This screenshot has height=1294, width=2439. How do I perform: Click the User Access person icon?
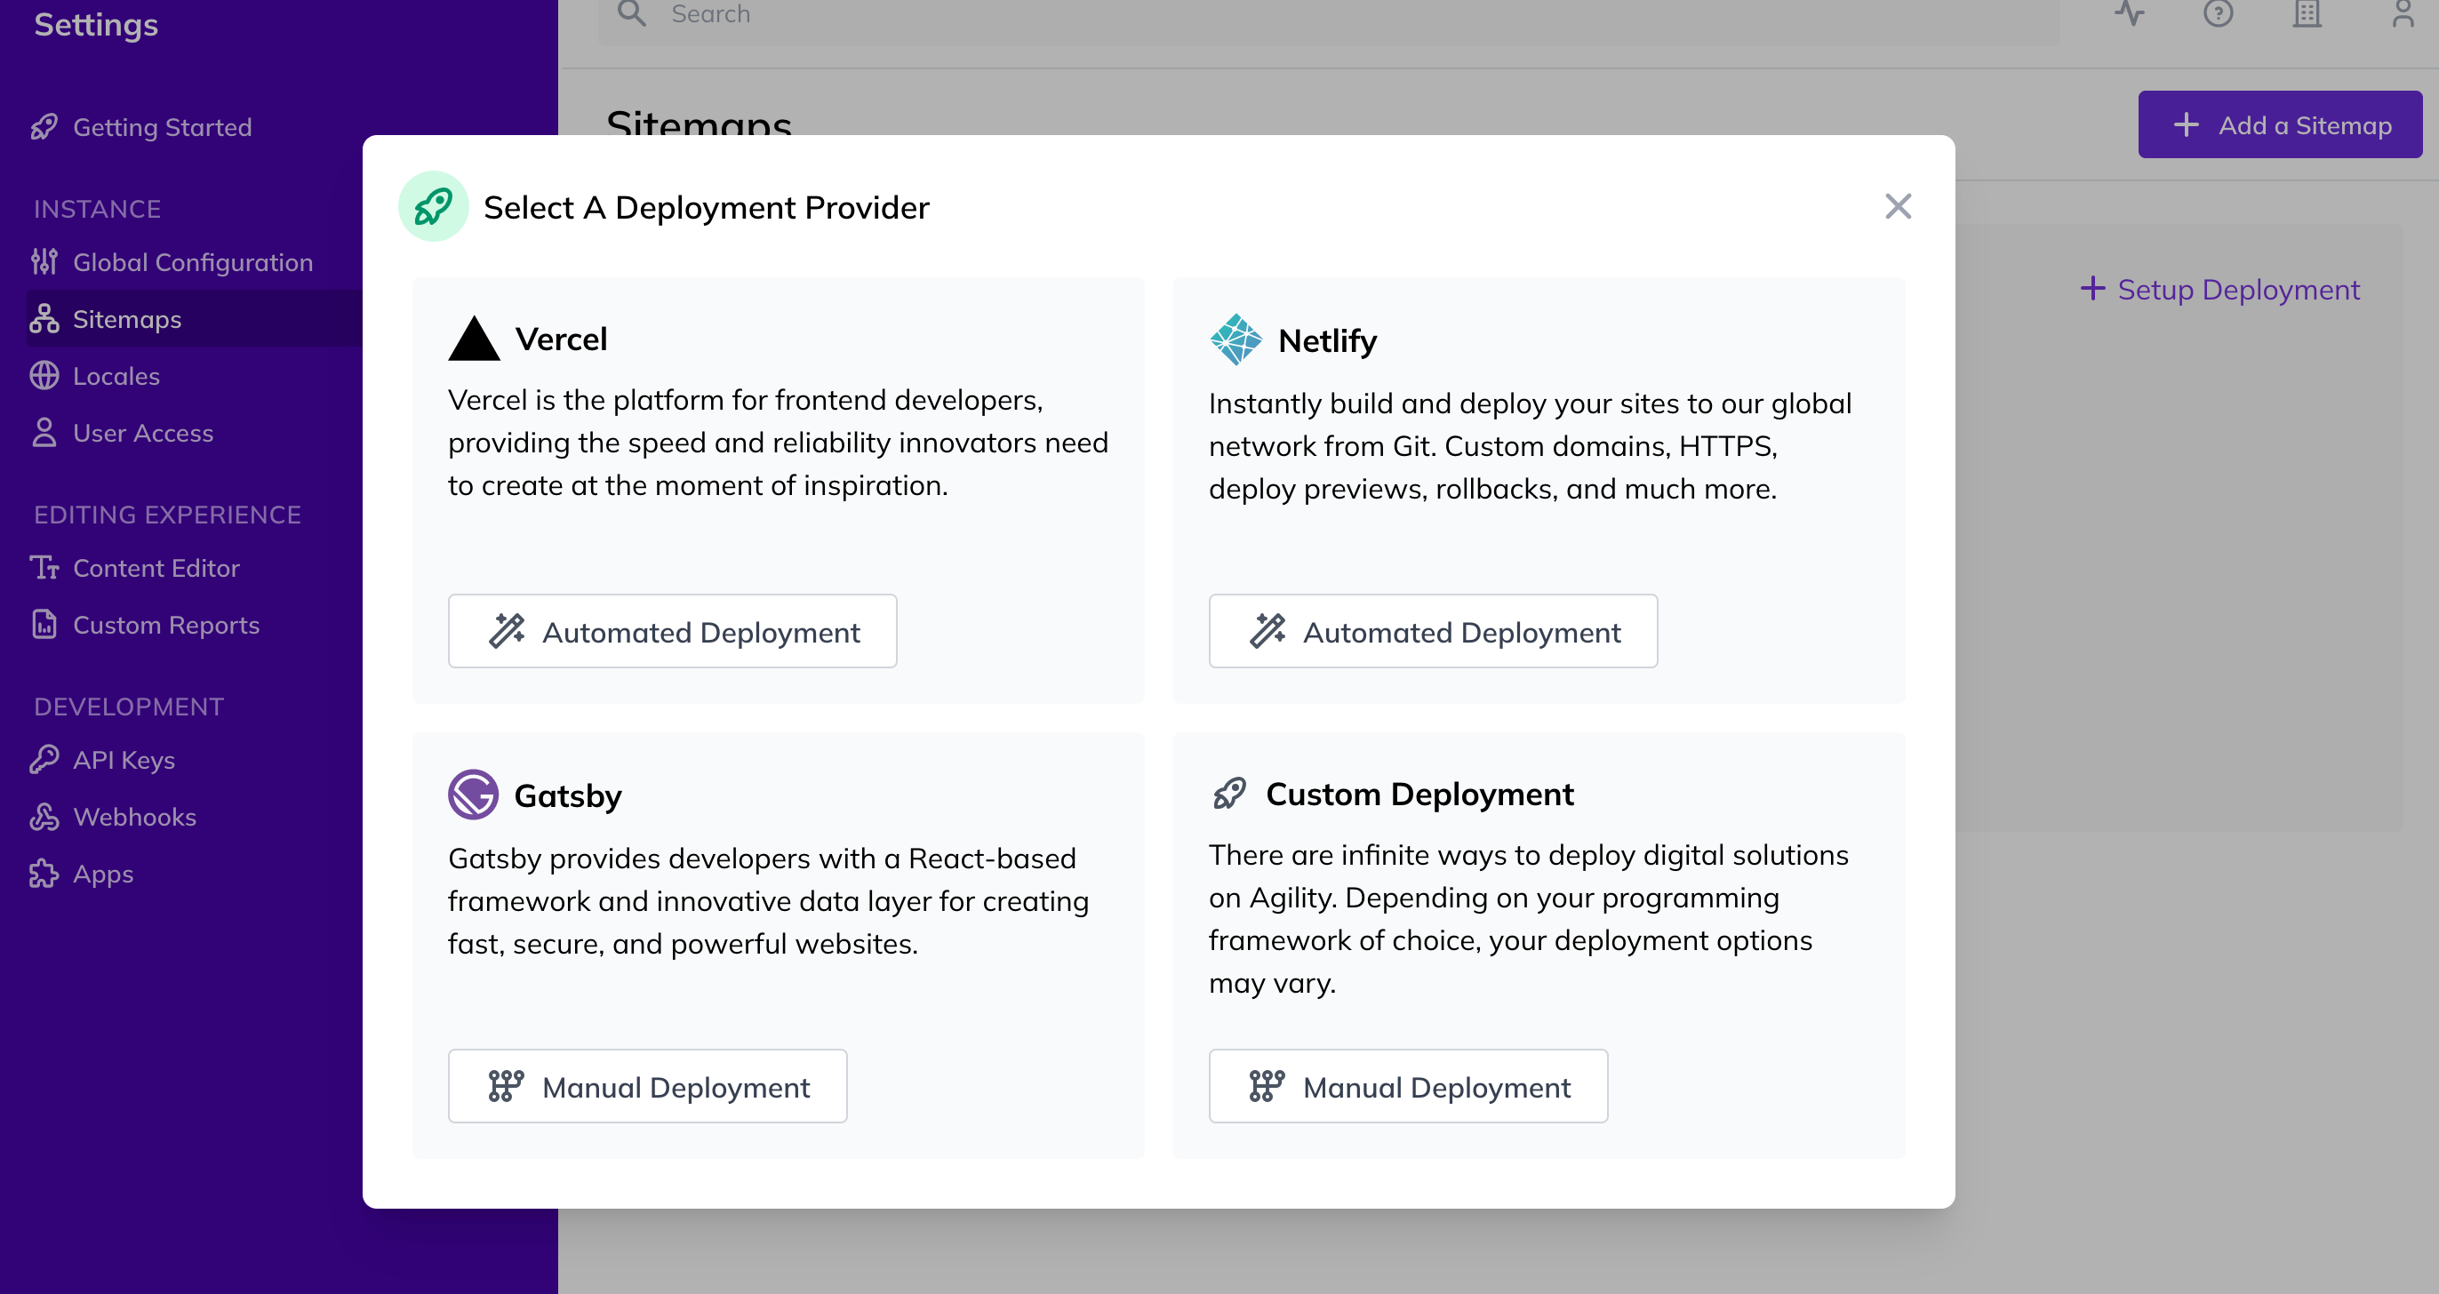tap(44, 433)
